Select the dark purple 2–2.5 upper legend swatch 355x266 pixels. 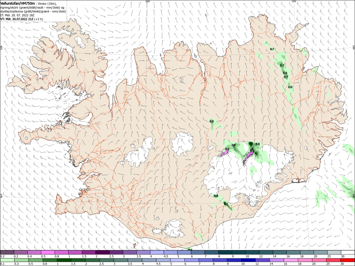(103, 252)
